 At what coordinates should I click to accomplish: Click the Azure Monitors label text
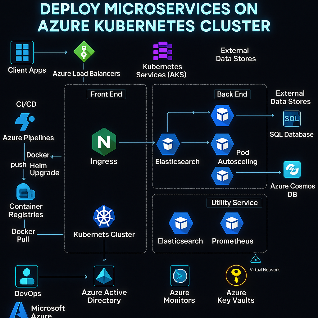[179, 296]
